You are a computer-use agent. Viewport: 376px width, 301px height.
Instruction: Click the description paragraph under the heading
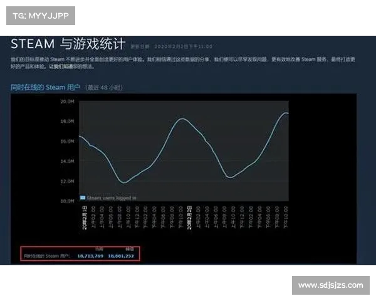click(183, 63)
